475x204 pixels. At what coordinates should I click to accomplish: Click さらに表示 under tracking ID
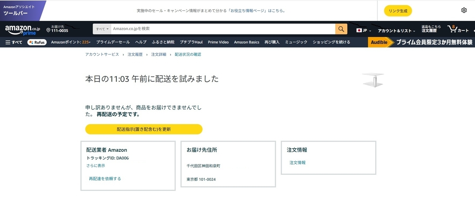96,166
